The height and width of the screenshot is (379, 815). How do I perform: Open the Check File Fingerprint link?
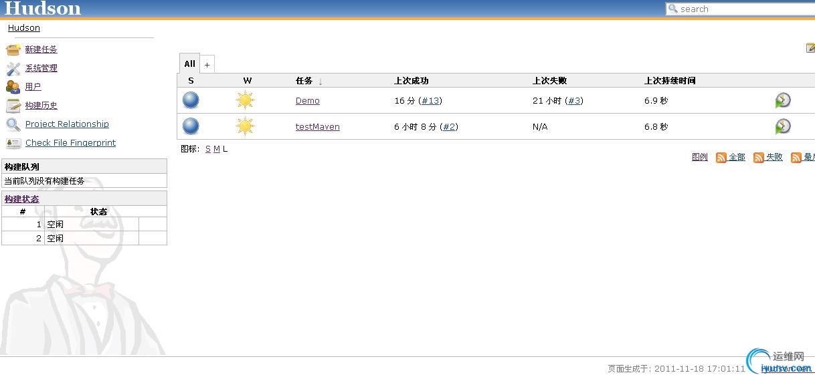71,143
